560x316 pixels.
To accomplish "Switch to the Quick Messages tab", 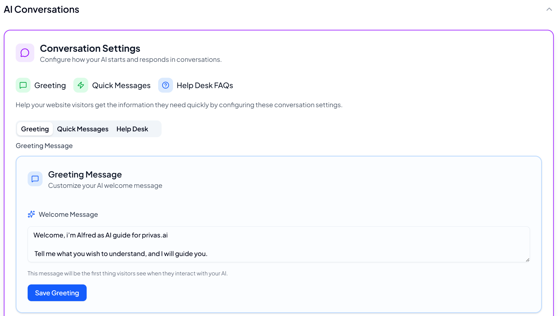I will pos(83,129).
